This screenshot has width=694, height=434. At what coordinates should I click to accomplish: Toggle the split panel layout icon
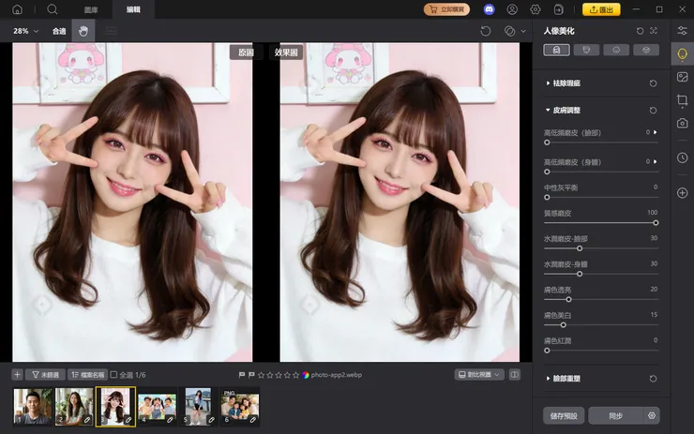514,375
